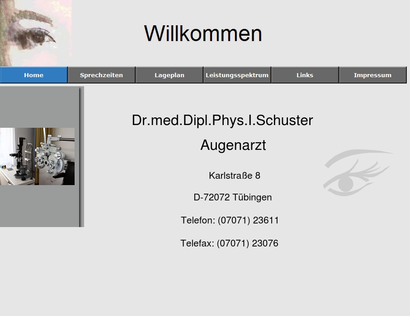This screenshot has height=316, width=410.
Task: Open the Lageplan page
Action: (169, 75)
